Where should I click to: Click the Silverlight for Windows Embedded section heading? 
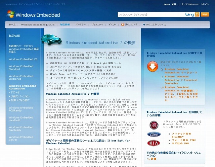click(x=88, y=142)
